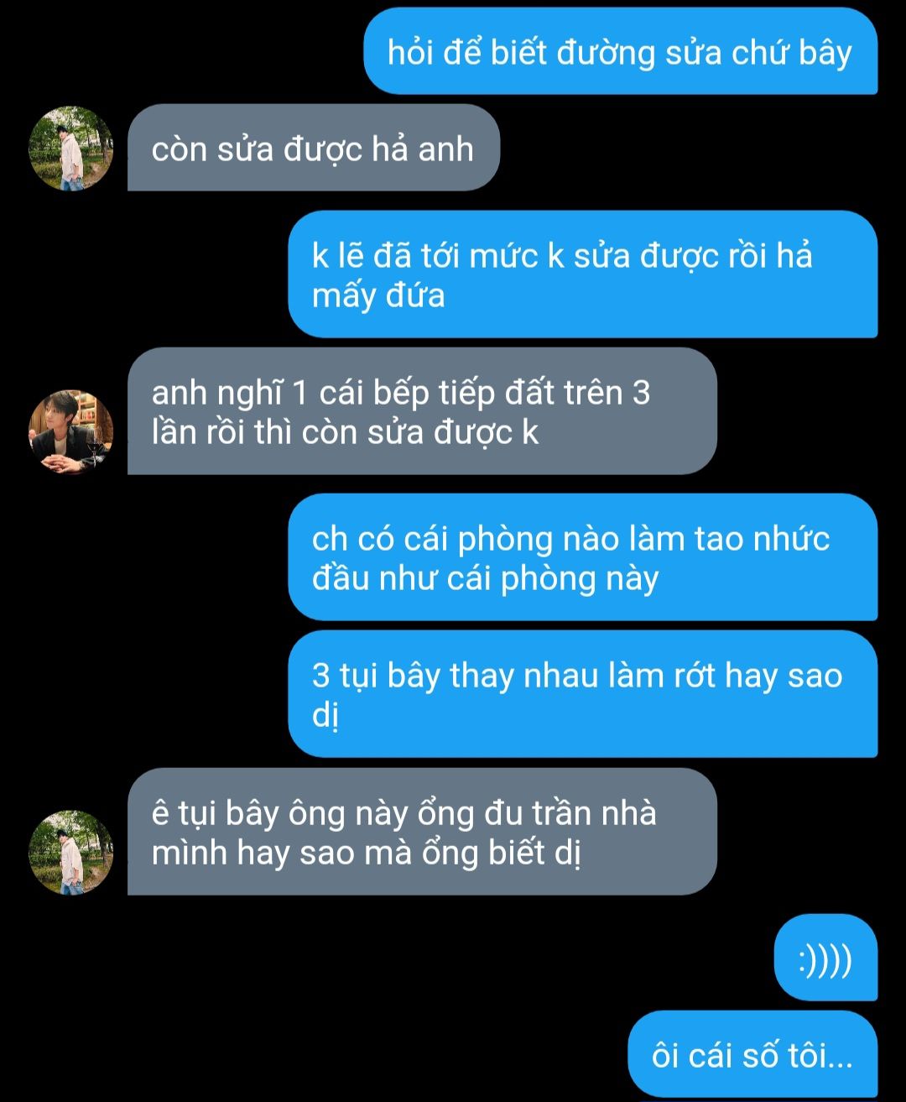Tap the lone word 'dị' in the blue bubble

[325, 717]
